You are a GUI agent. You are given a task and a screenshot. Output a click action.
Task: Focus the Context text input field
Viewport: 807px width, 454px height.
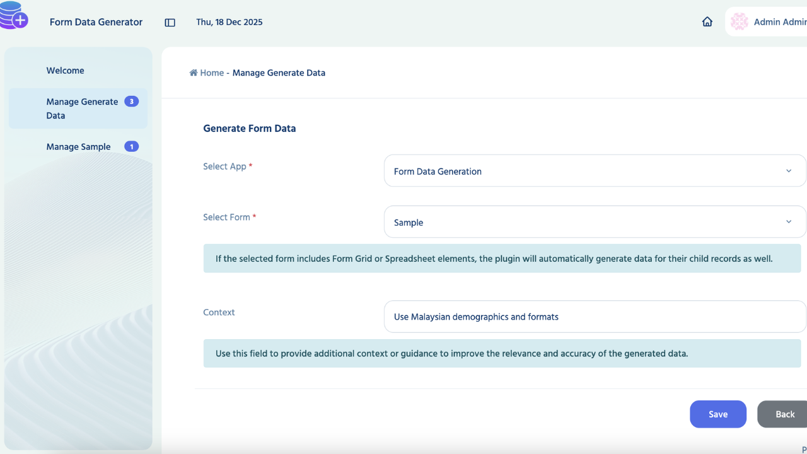tap(593, 317)
